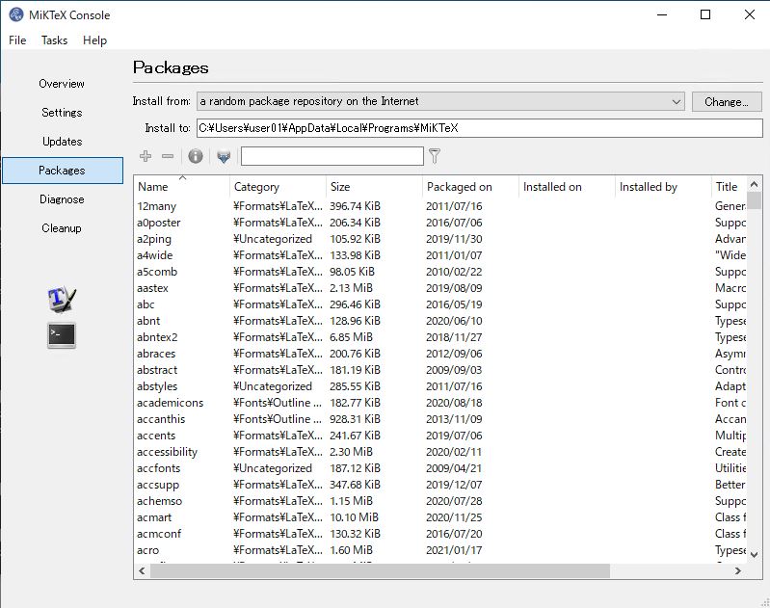Focus the package filter text box
The height and width of the screenshot is (608, 770).
click(332, 156)
